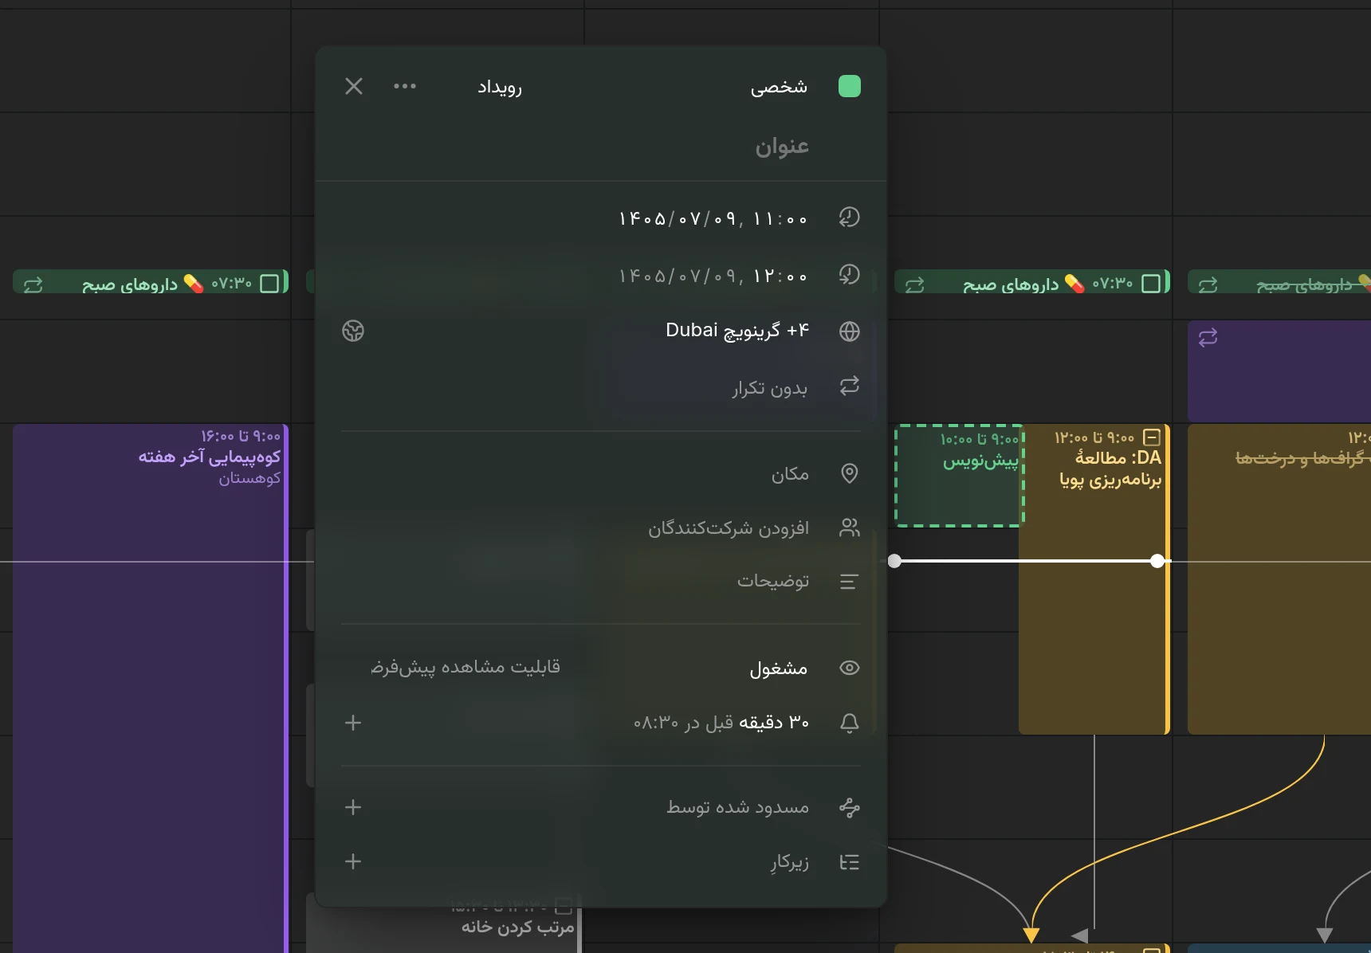
Task: Set start time ۱۴۰۵/۰۷/۰۹, ۱۱:۰۰
Action: click(x=713, y=218)
